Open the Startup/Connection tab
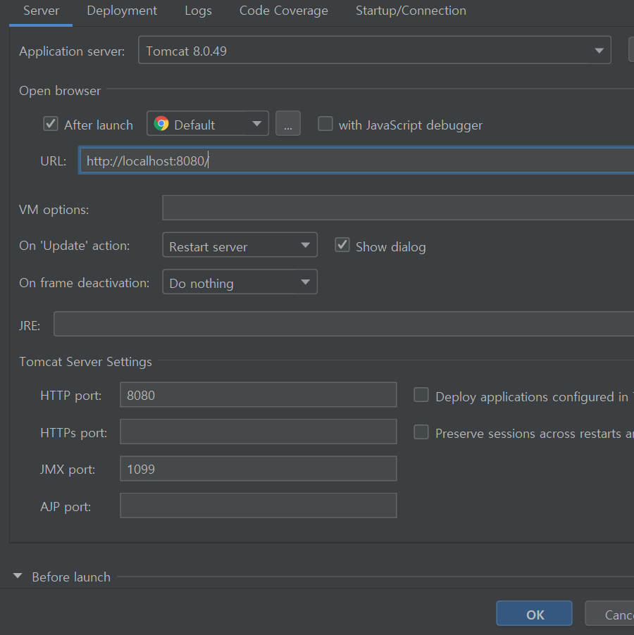Viewport: 634px width, 635px height. [x=411, y=11]
